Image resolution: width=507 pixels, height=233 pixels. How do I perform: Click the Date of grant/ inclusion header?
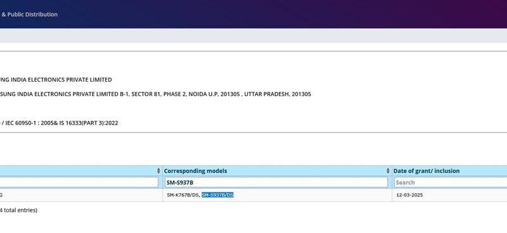tap(426, 170)
